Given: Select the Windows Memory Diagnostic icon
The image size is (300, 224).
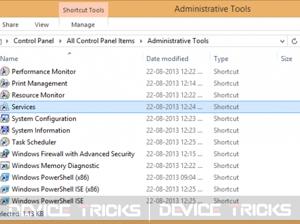Looking at the screenshot, I should 5,166.
